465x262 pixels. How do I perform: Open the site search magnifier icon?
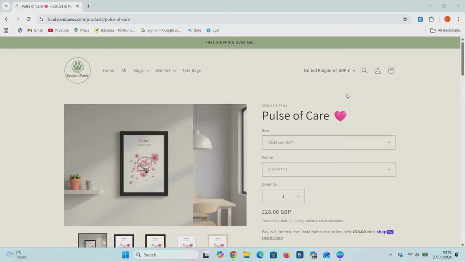coord(364,71)
